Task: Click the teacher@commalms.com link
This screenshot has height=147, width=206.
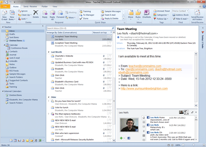Action: pyautogui.click(x=145, y=66)
